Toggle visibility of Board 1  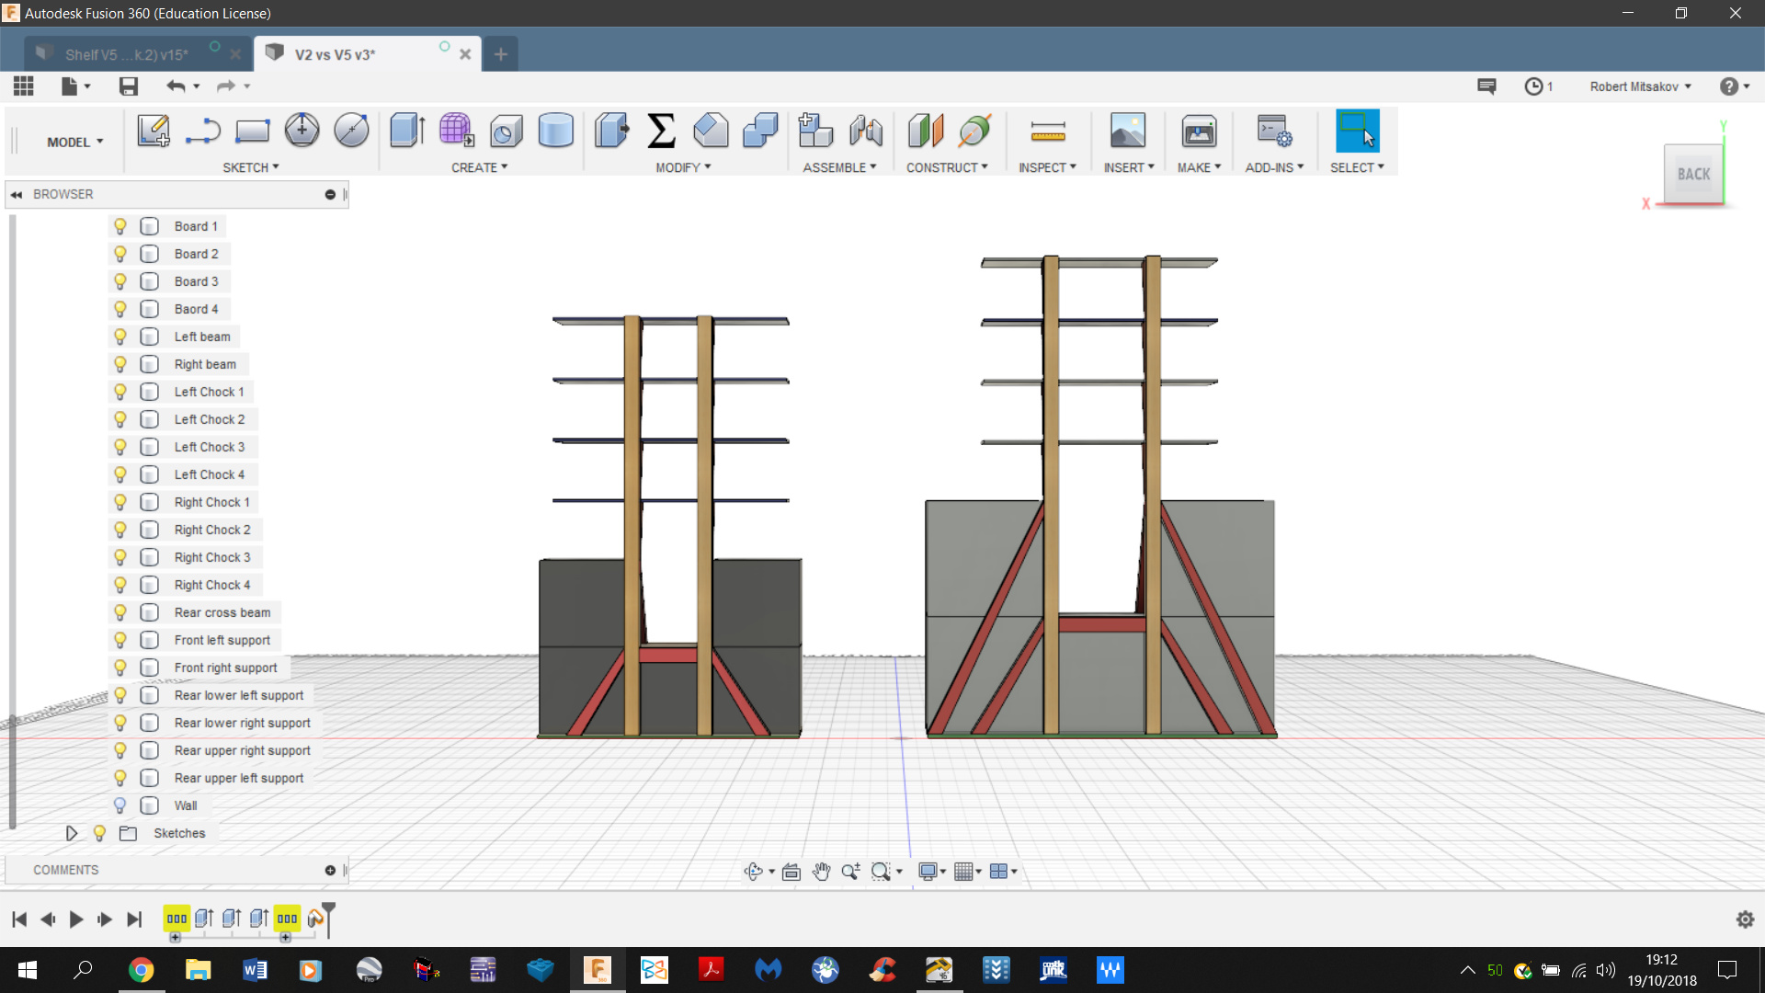point(120,226)
